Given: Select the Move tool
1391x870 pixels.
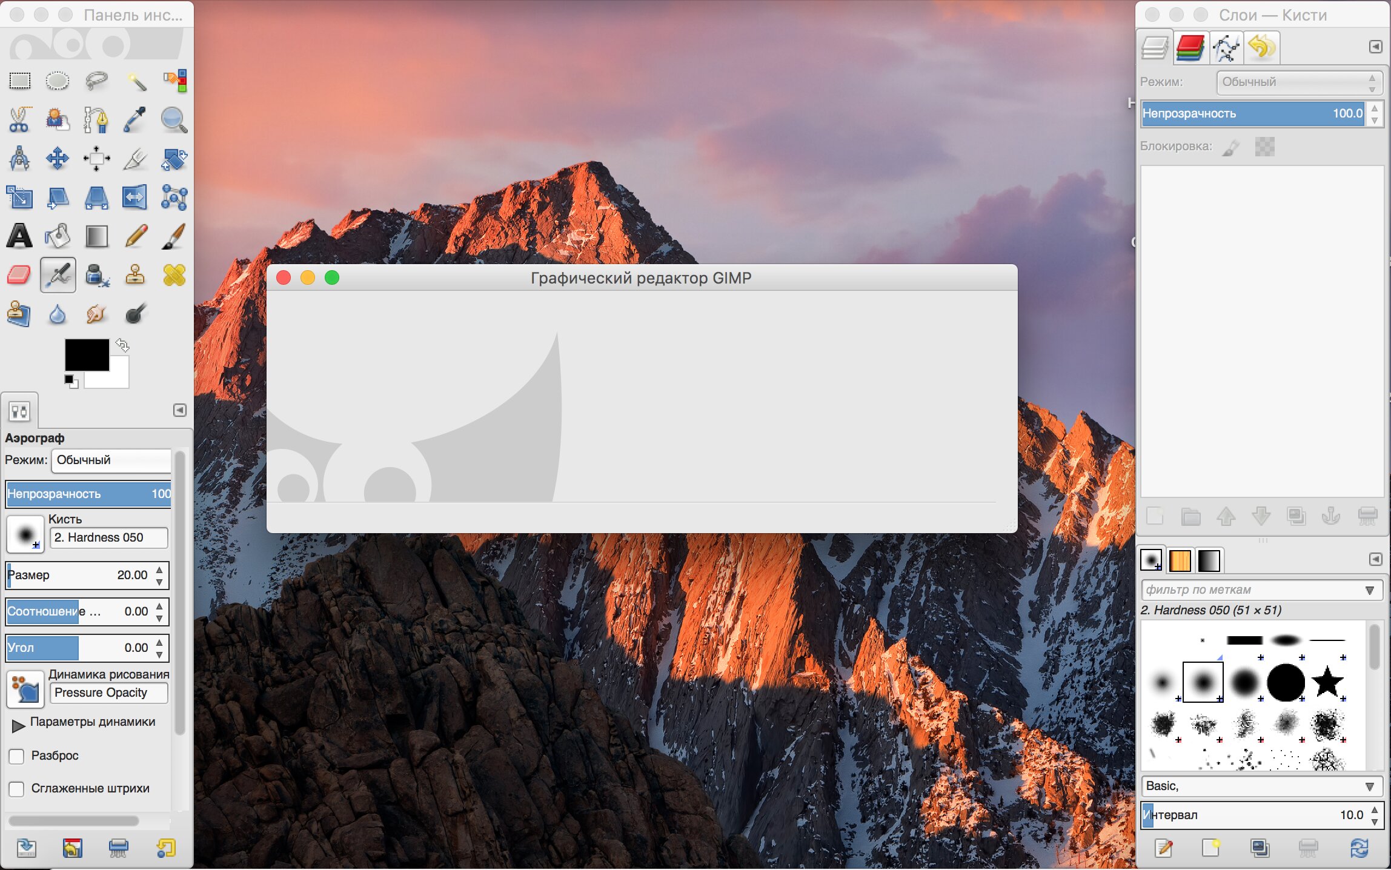Looking at the screenshot, I should tap(58, 159).
